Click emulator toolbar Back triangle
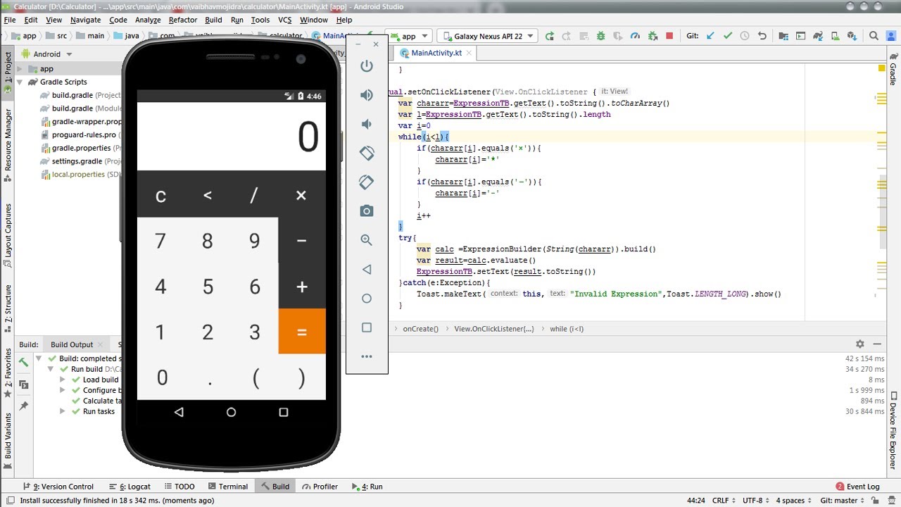The width and height of the screenshot is (901, 507). [x=366, y=270]
